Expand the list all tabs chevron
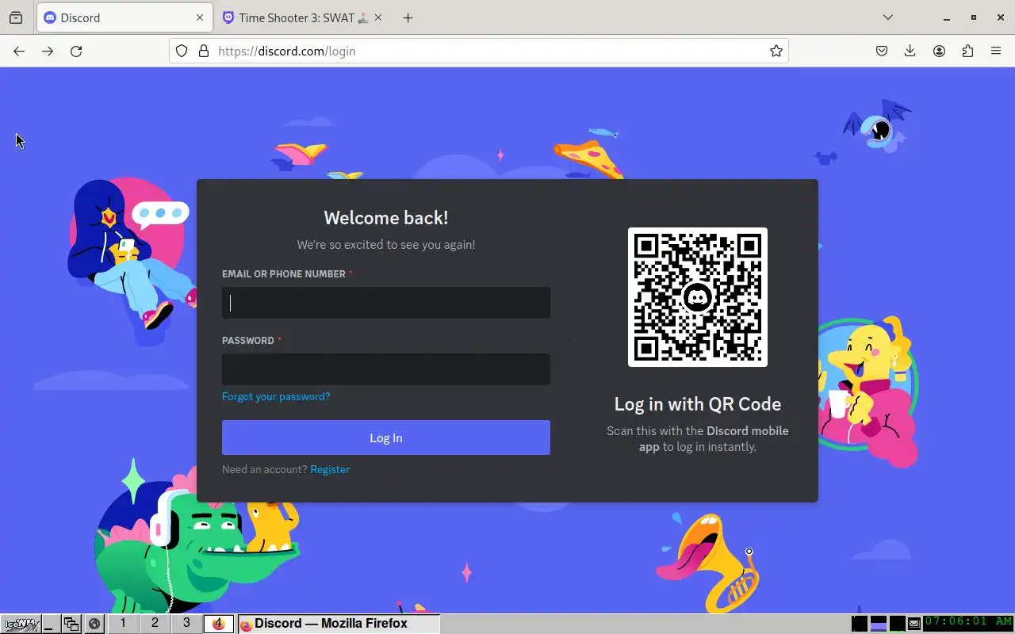 888,17
